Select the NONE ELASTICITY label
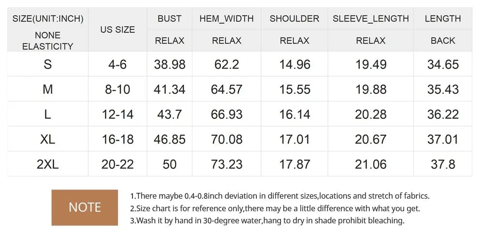 [47, 41]
